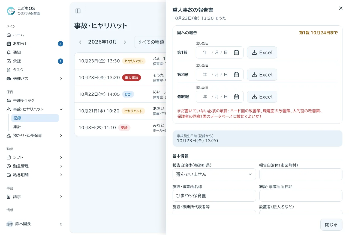Open calendar picker for 最終報 date
The image size is (349, 235).
pyautogui.click(x=236, y=97)
